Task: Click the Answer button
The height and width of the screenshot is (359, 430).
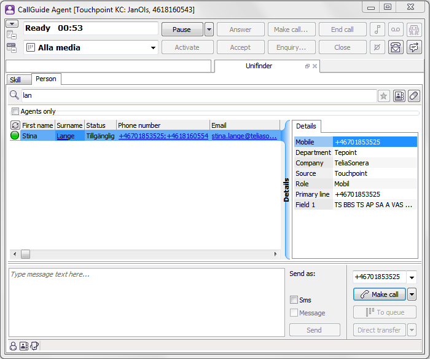Action: click(241, 30)
